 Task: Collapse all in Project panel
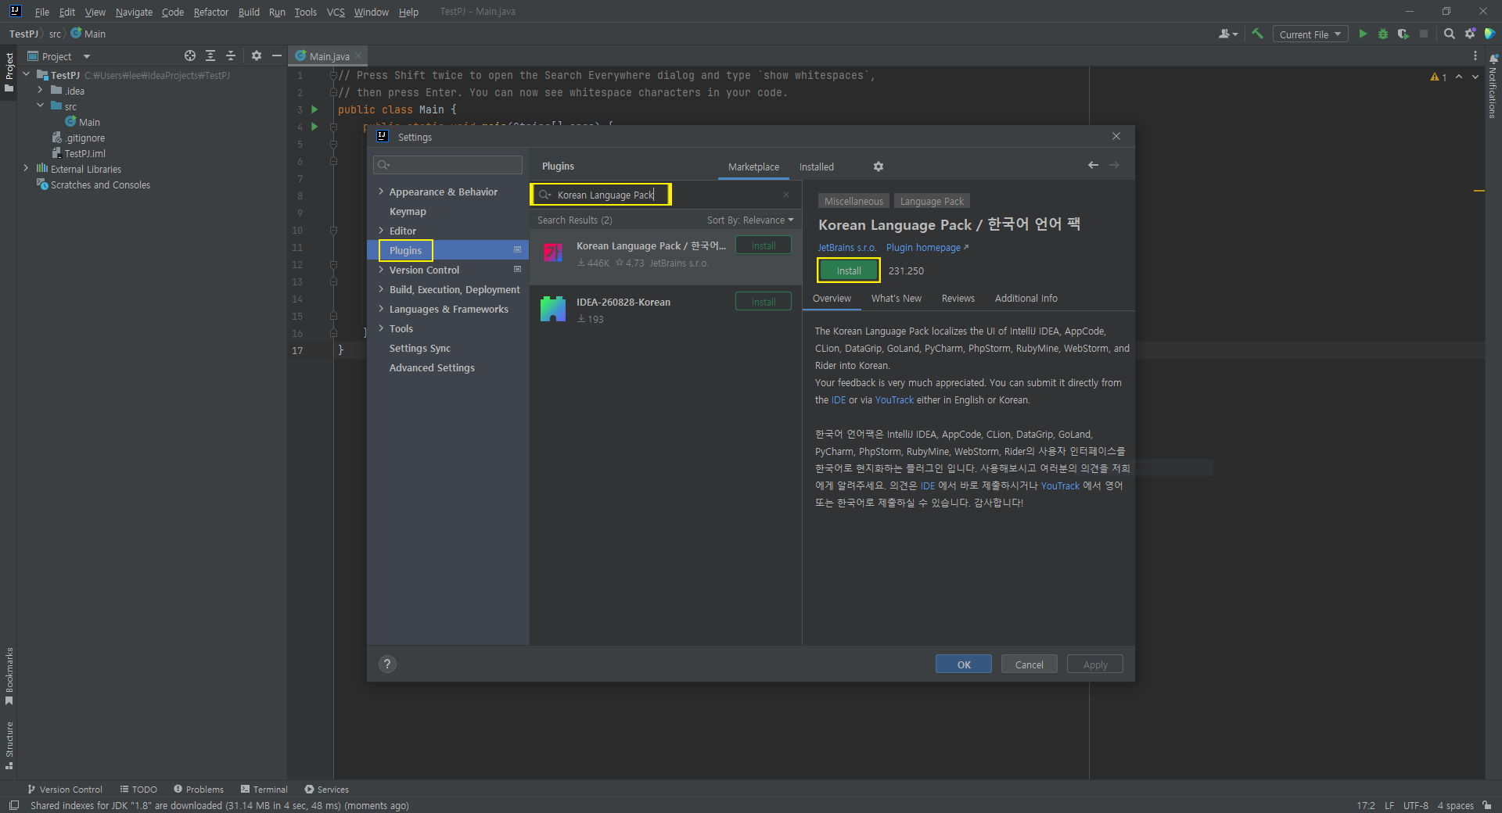(231, 56)
